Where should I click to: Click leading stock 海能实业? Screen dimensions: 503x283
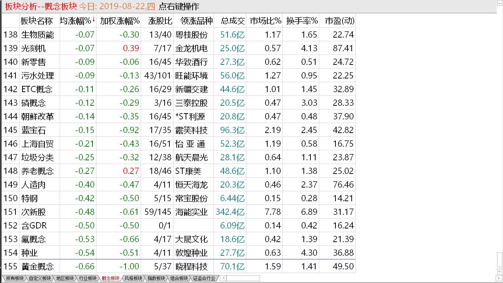pyautogui.click(x=191, y=212)
